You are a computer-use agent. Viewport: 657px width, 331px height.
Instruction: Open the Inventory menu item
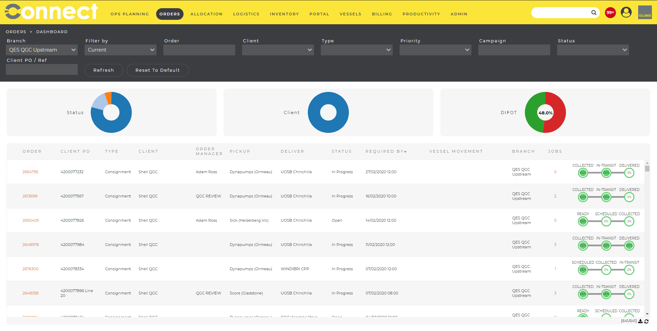284,14
